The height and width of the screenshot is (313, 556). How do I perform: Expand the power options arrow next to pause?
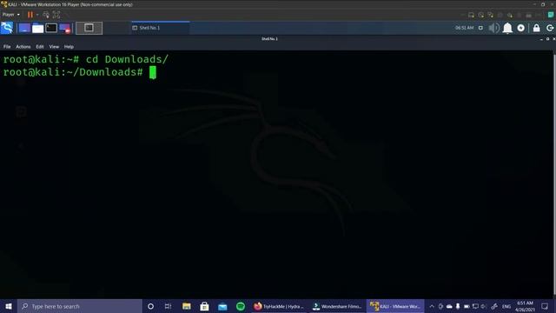coord(36,15)
